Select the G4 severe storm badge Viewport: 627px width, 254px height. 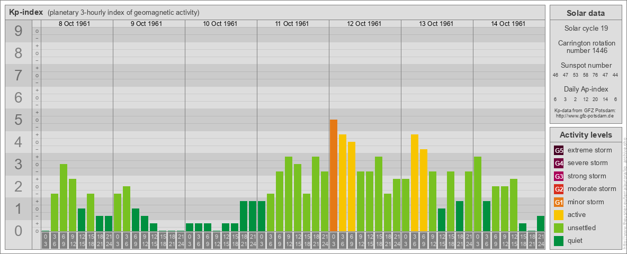(x=559, y=163)
